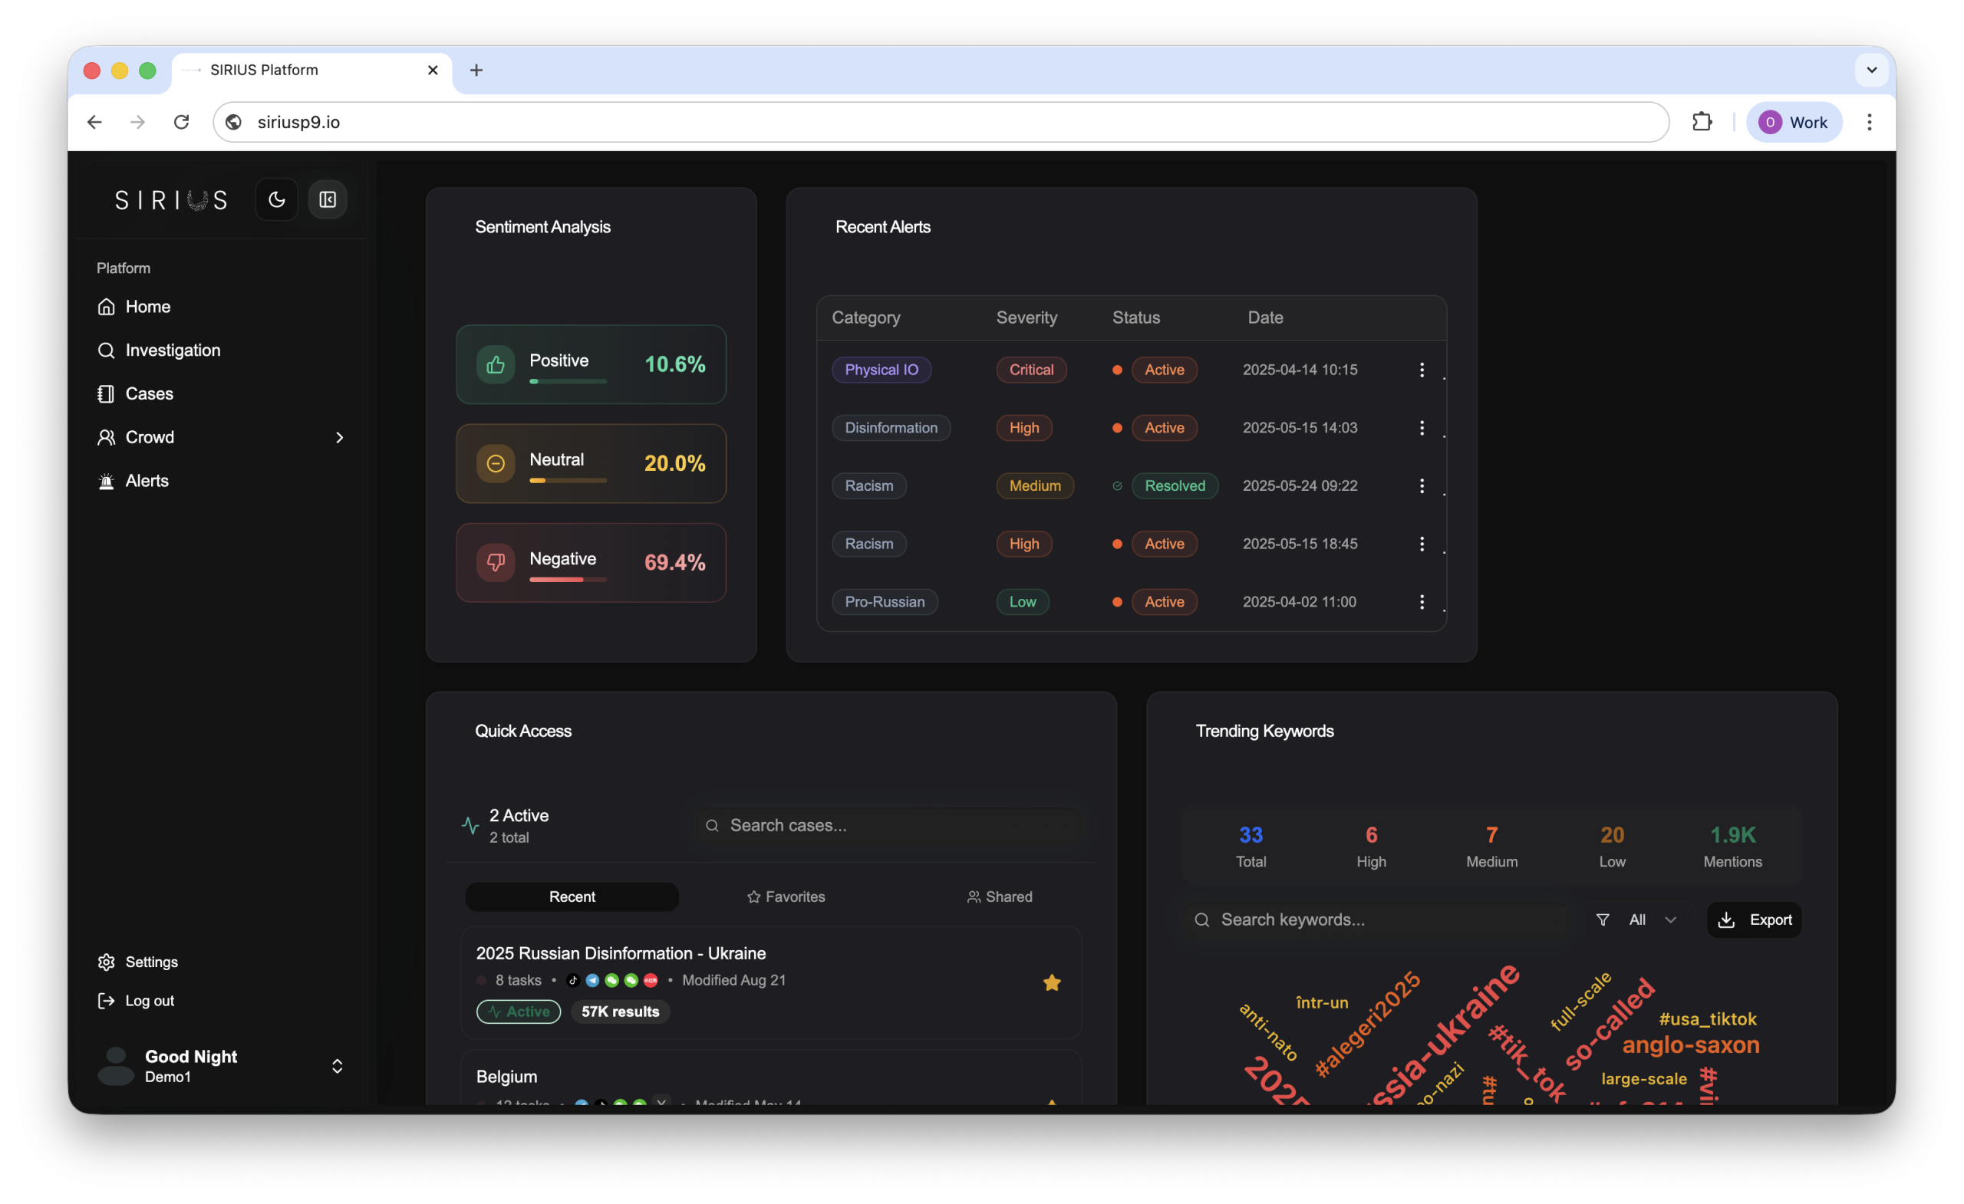This screenshot has height=1204, width=1964.
Task: Click the Investigation magnifier icon in sidebar
Action: click(x=106, y=350)
